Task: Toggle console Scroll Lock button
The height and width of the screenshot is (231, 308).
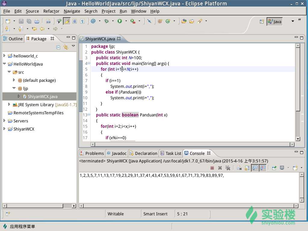Action: click(x=247, y=168)
